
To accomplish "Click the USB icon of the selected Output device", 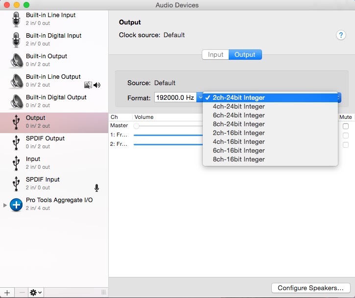I will pos(16,122).
